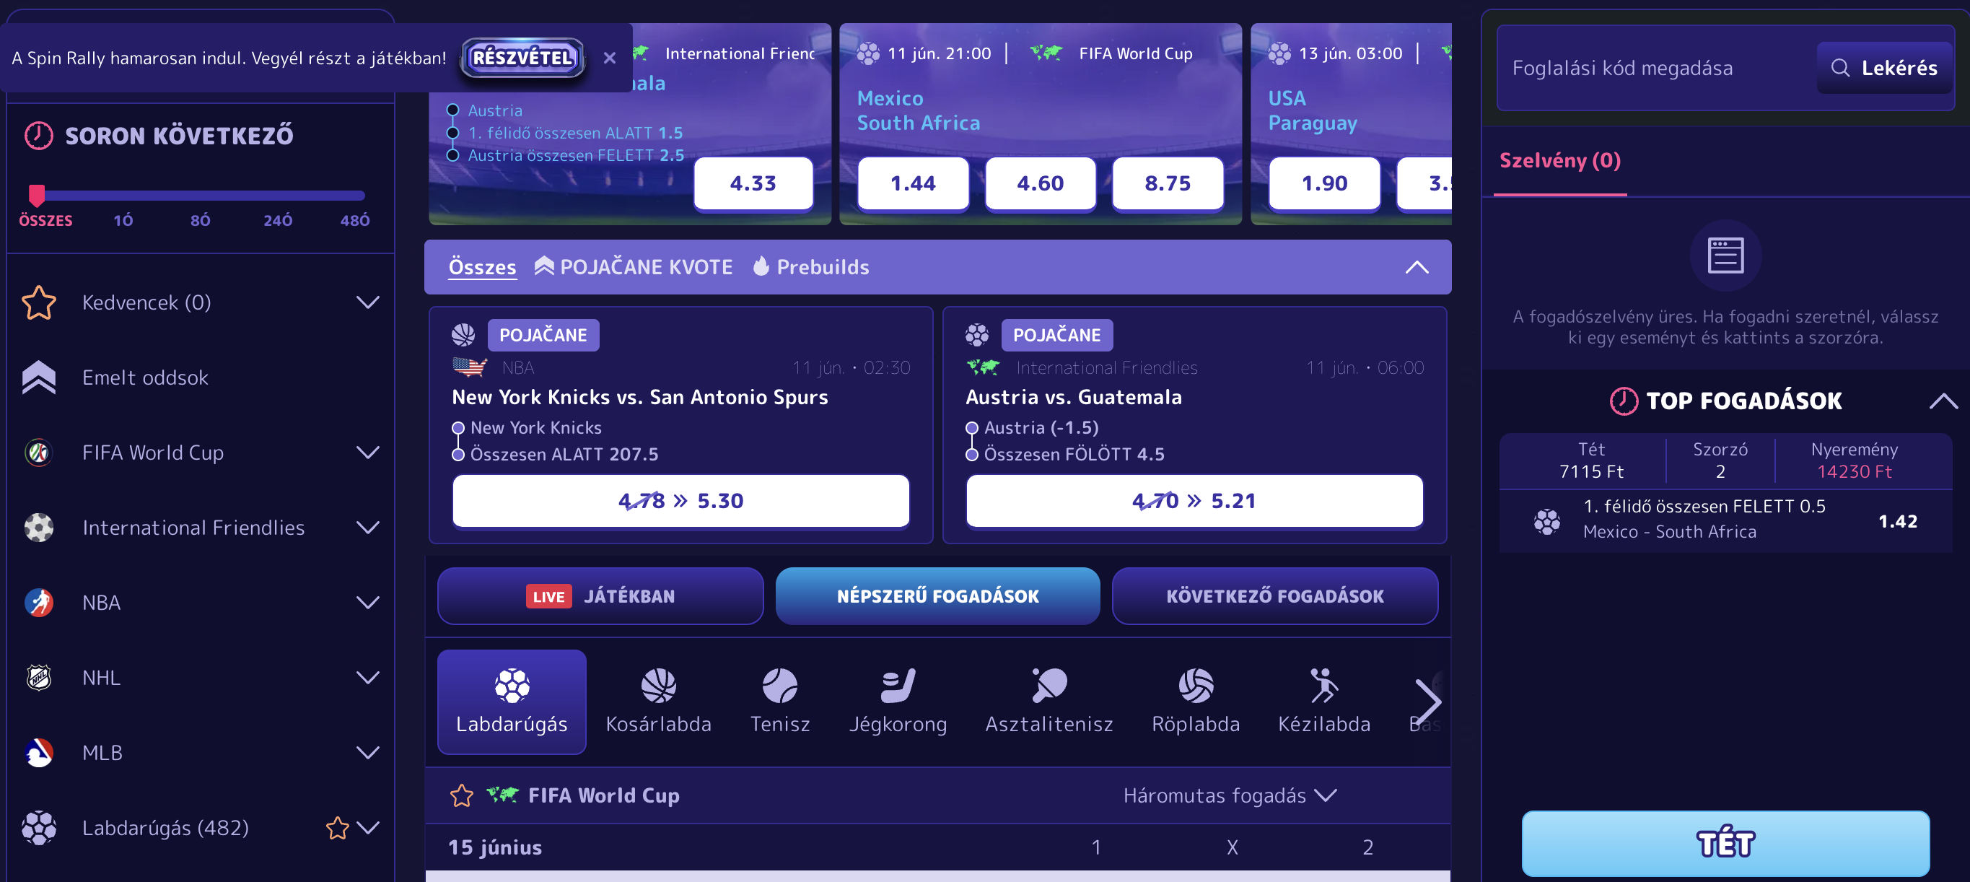Expand the MLB sidebar chevron
1970x882 pixels.
368,752
